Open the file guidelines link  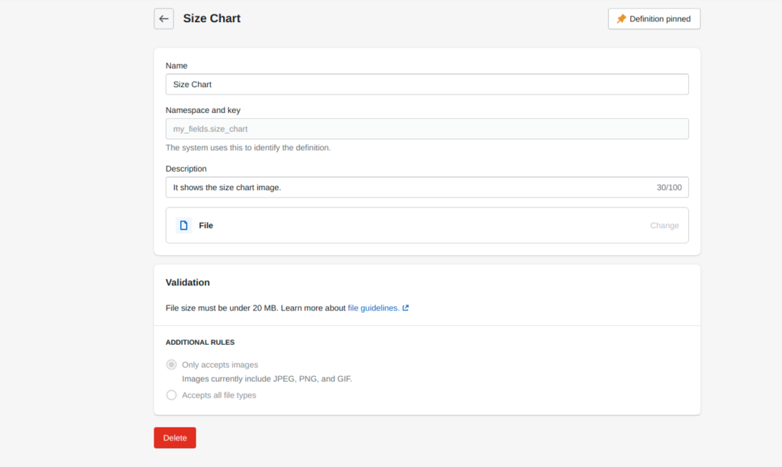tap(373, 308)
